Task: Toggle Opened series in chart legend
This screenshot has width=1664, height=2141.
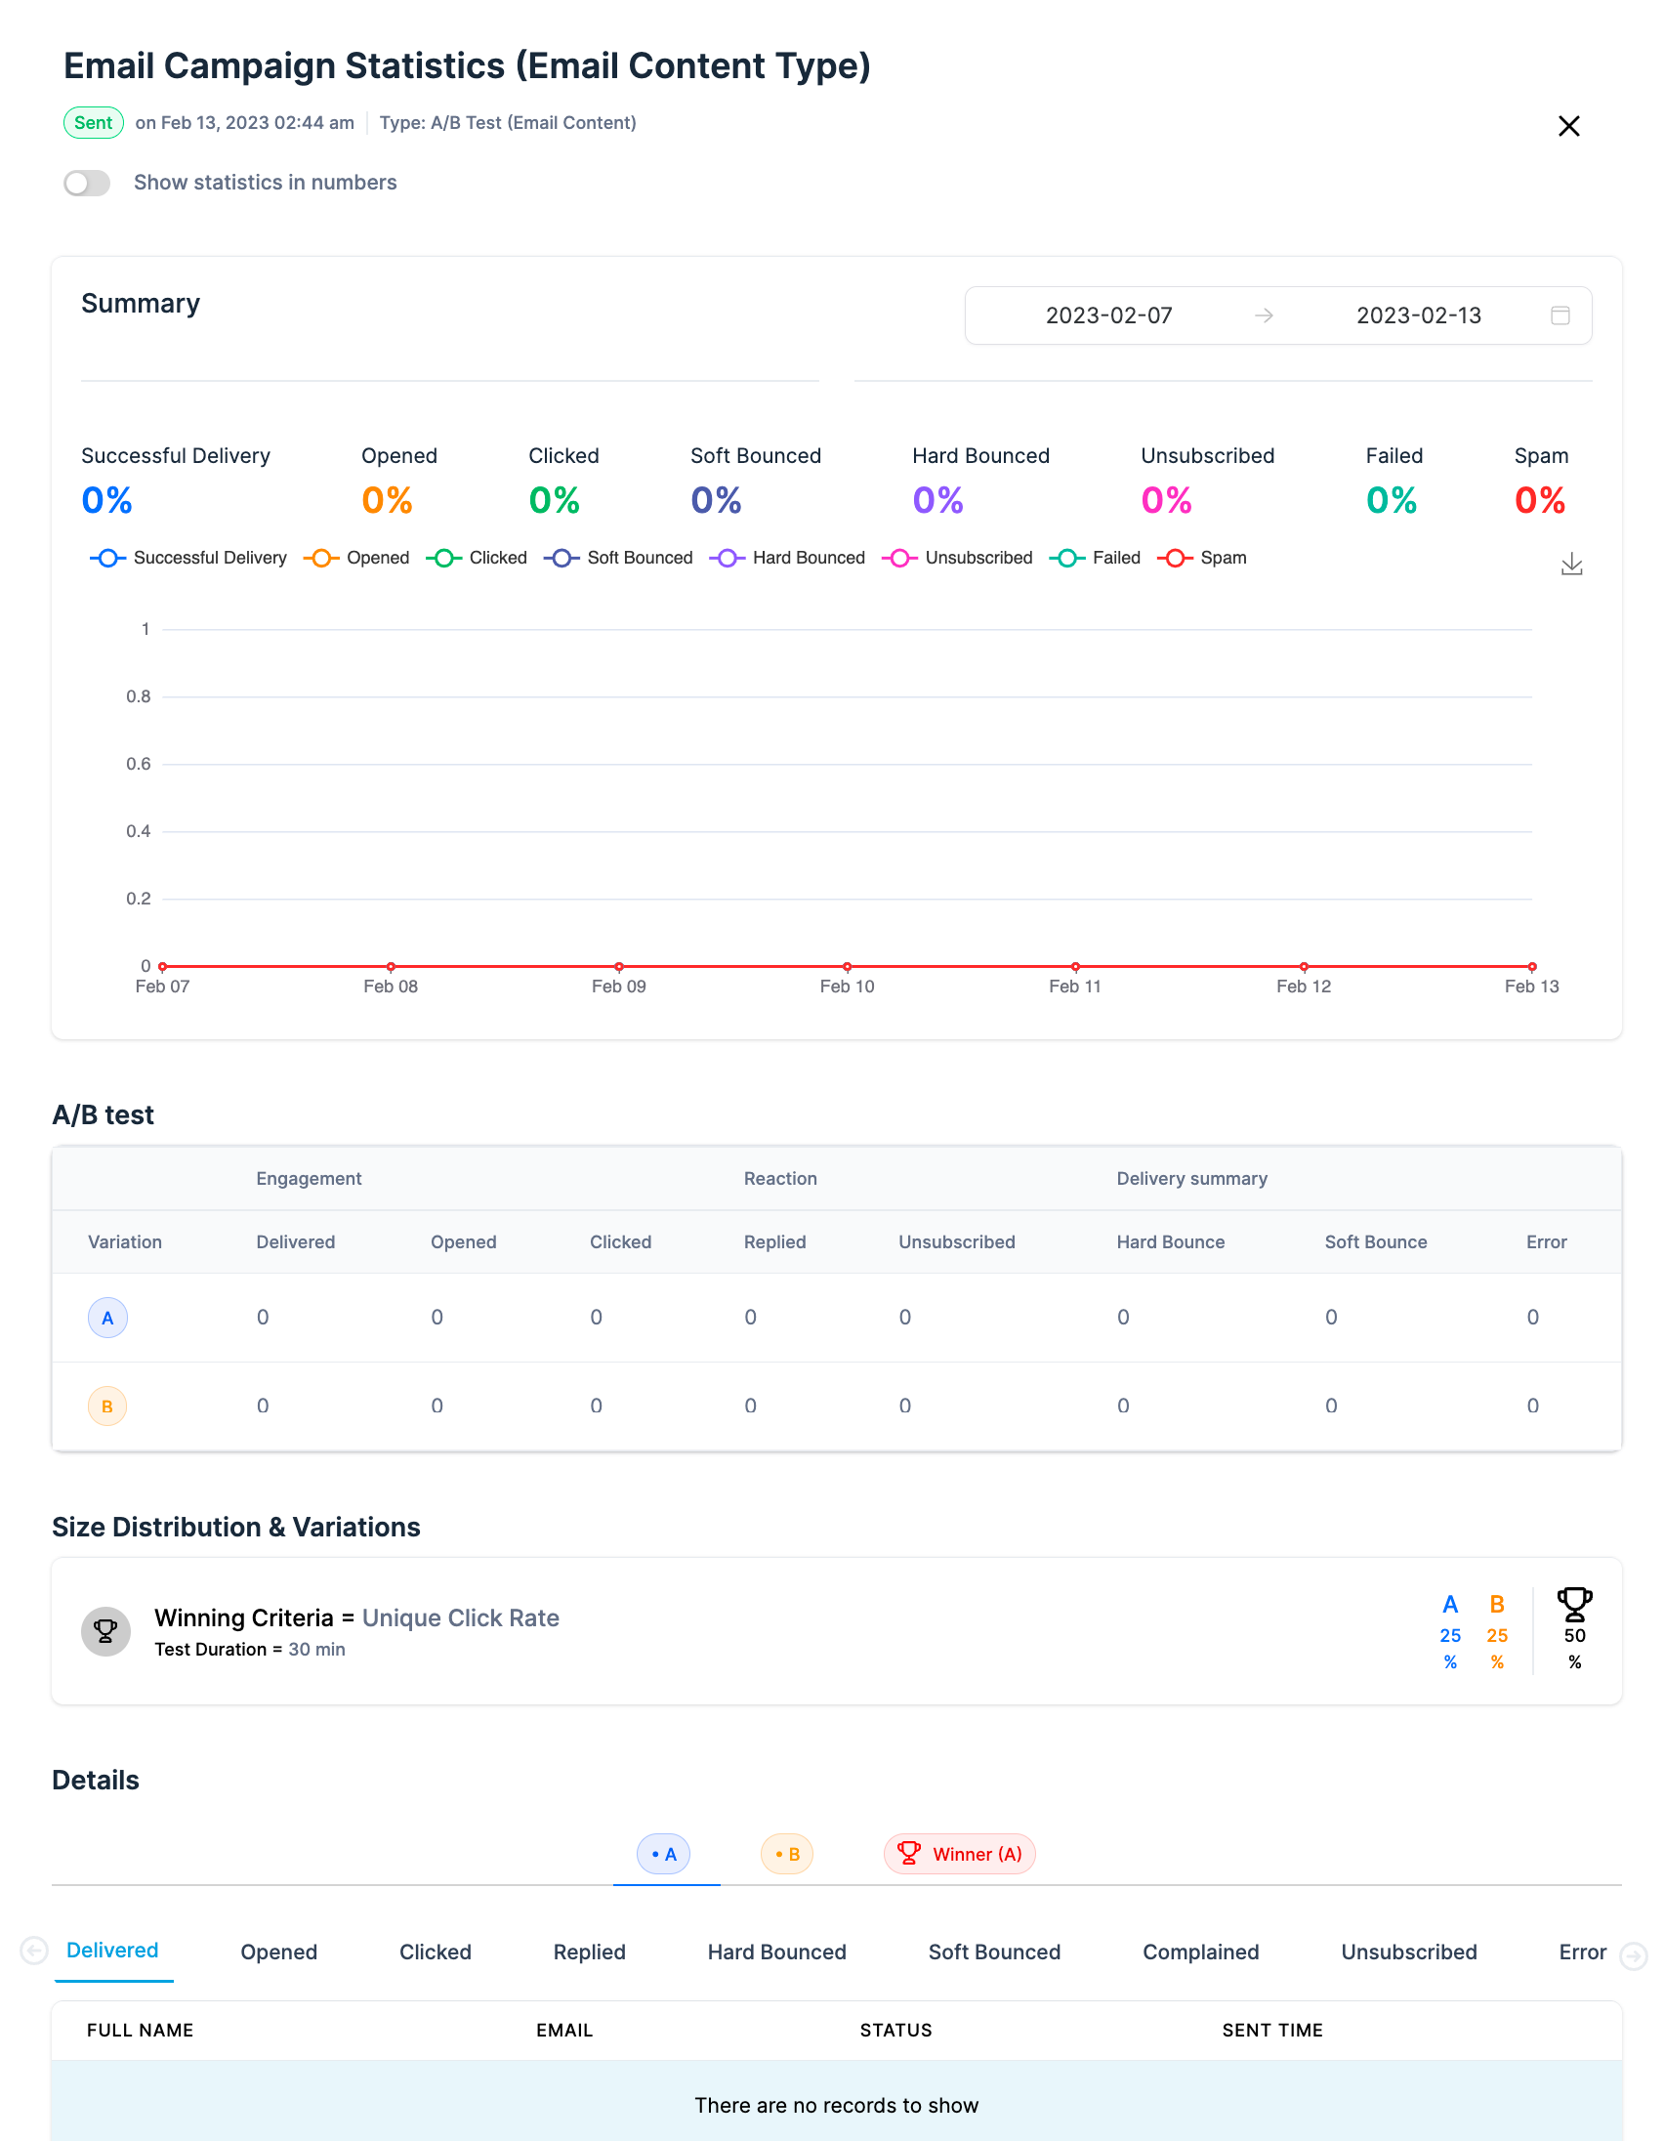Action: click(x=356, y=558)
